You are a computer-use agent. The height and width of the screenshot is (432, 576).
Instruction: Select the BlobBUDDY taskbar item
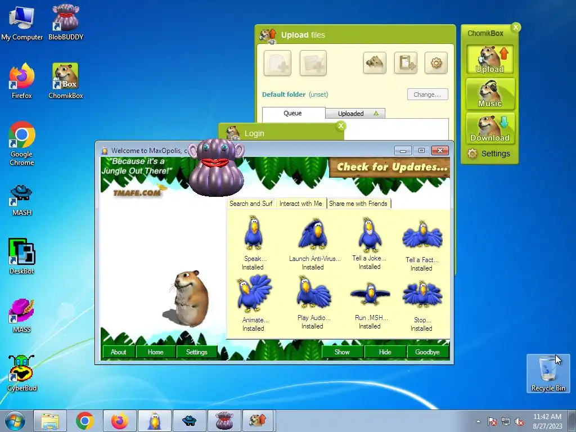click(224, 421)
